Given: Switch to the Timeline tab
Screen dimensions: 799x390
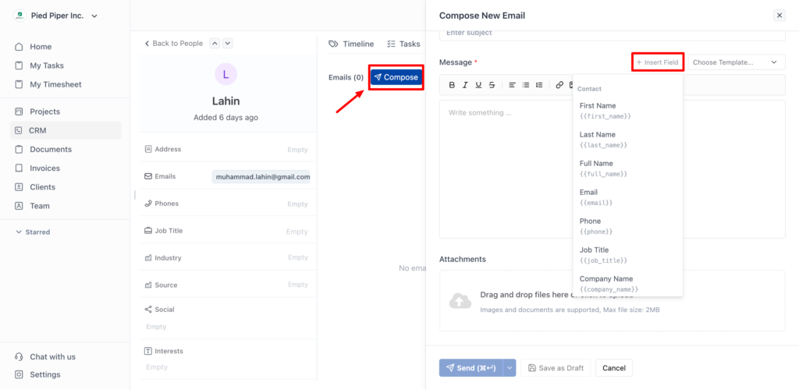Looking at the screenshot, I should 351,44.
